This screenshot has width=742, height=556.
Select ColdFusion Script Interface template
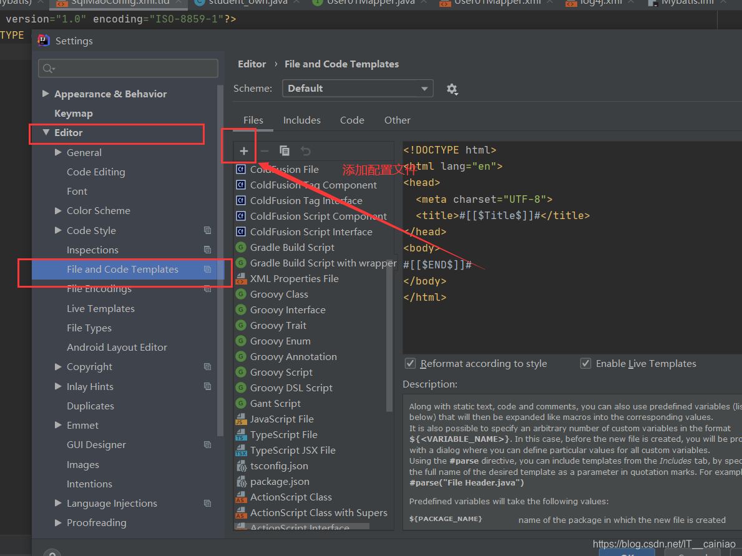coord(311,232)
